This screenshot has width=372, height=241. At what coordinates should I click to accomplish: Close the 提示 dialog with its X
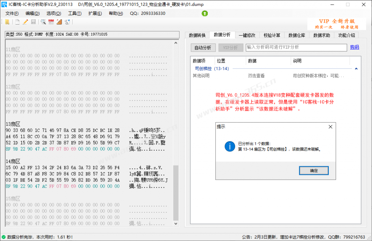[x=331, y=127]
